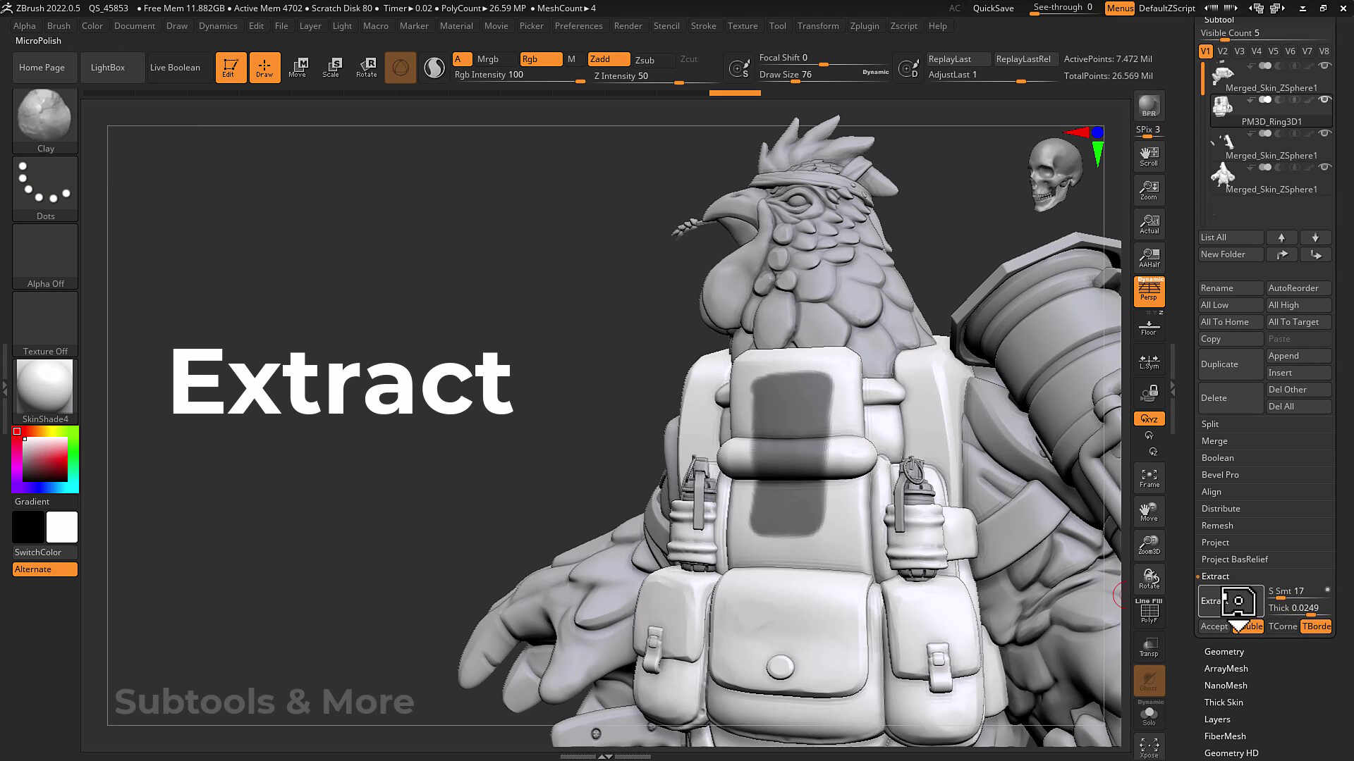Toggle Zadd sculpt mode
The image size is (1354, 761).
[609, 59]
